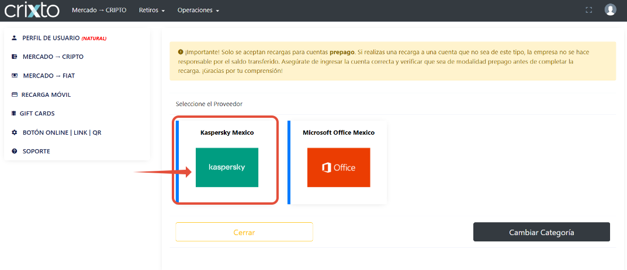627x270 pixels.
Task: Click the orange Office logo image
Action: click(x=339, y=167)
